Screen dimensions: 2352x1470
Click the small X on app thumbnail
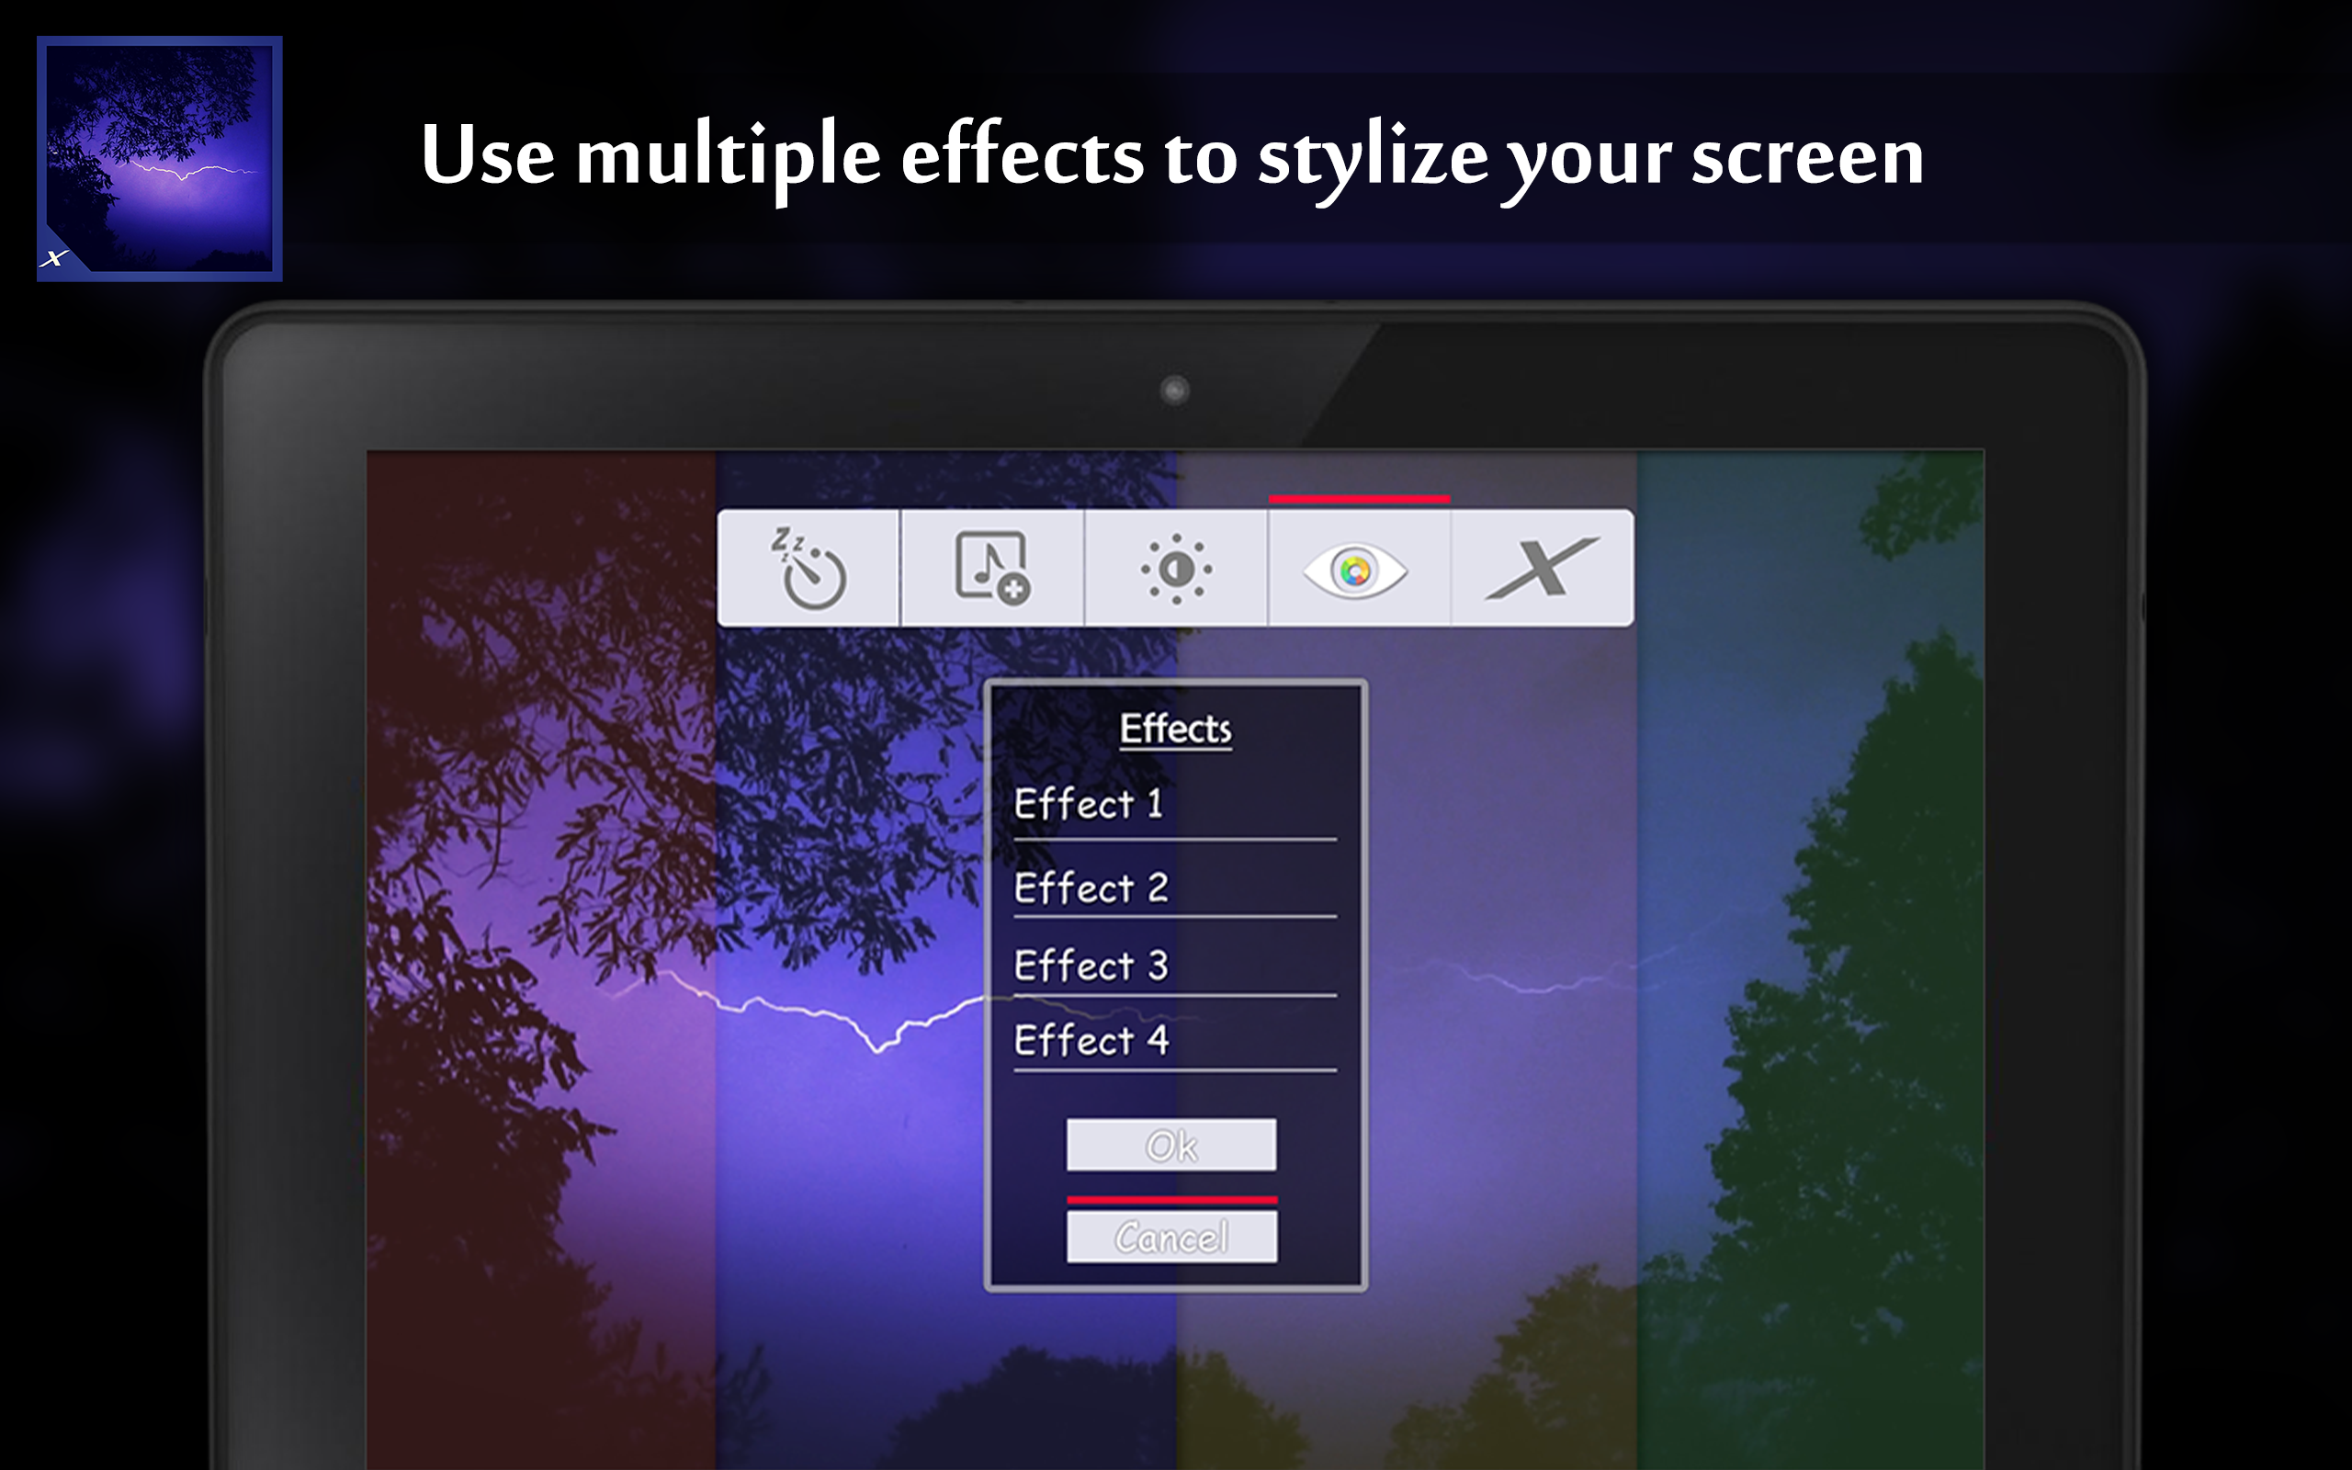tap(55, 257)
